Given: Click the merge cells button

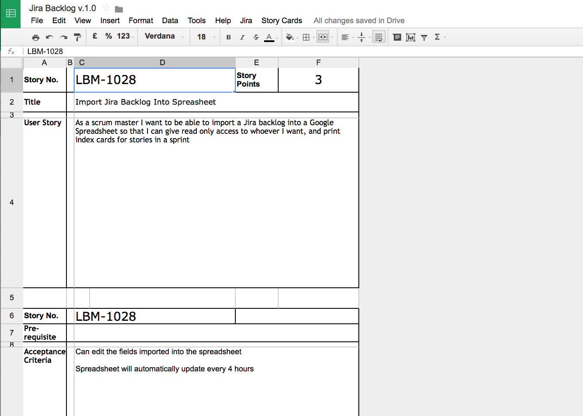Looking at the screenshot, I should [323, 37].
